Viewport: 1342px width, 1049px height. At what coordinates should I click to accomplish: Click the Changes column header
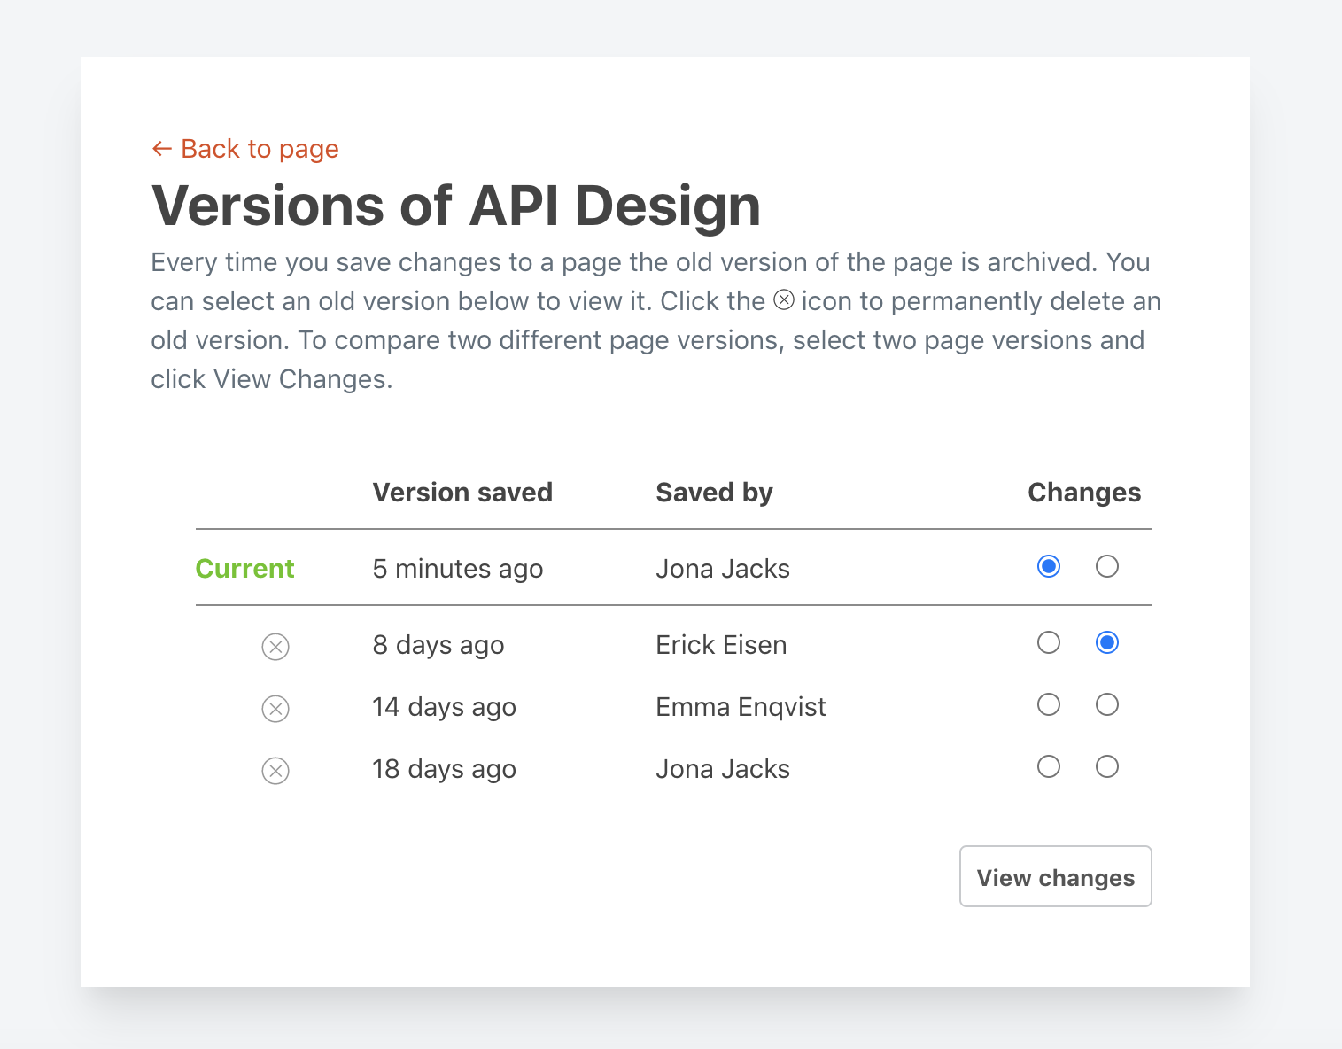[x=1084, y=493]
